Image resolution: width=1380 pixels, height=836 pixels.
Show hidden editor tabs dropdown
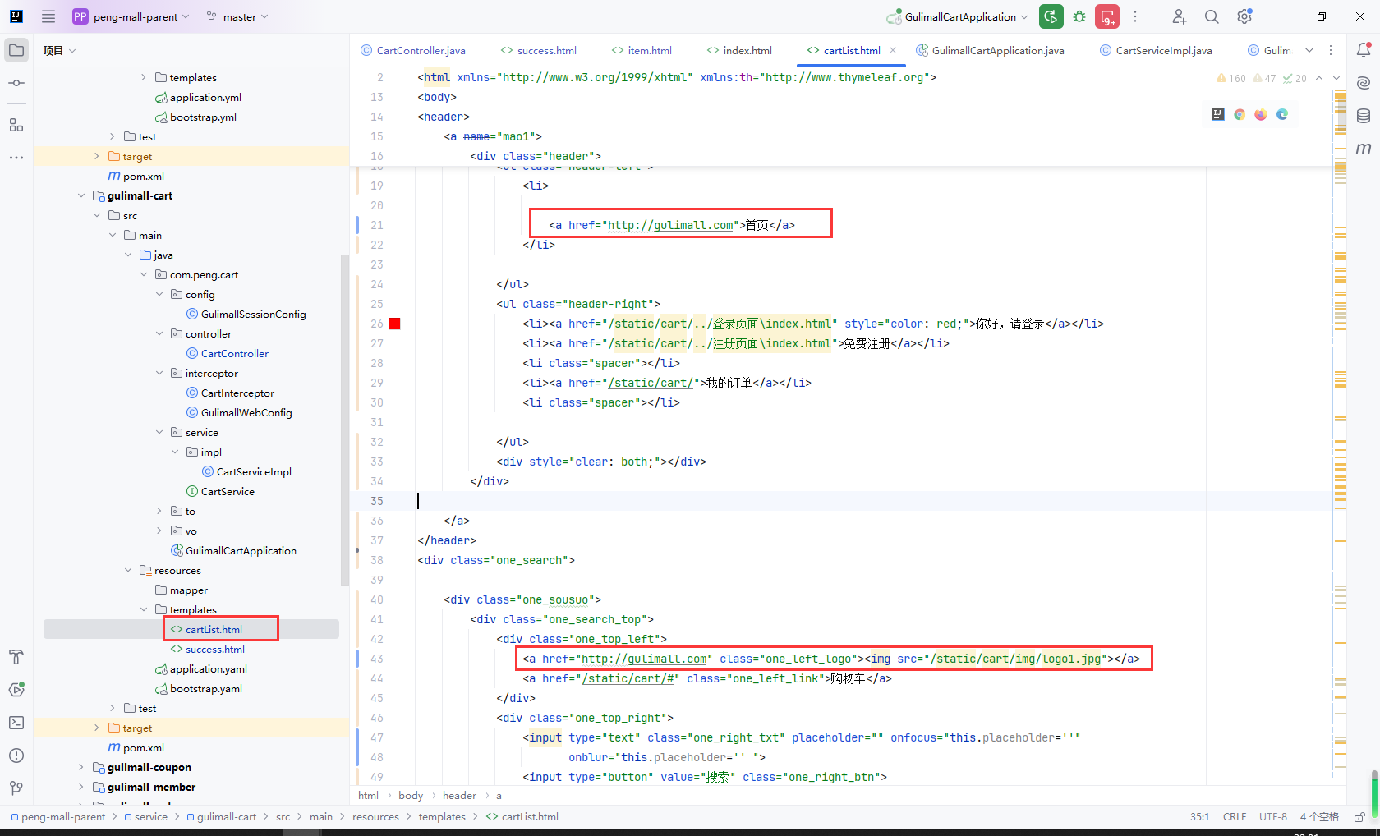[1309, 50]
